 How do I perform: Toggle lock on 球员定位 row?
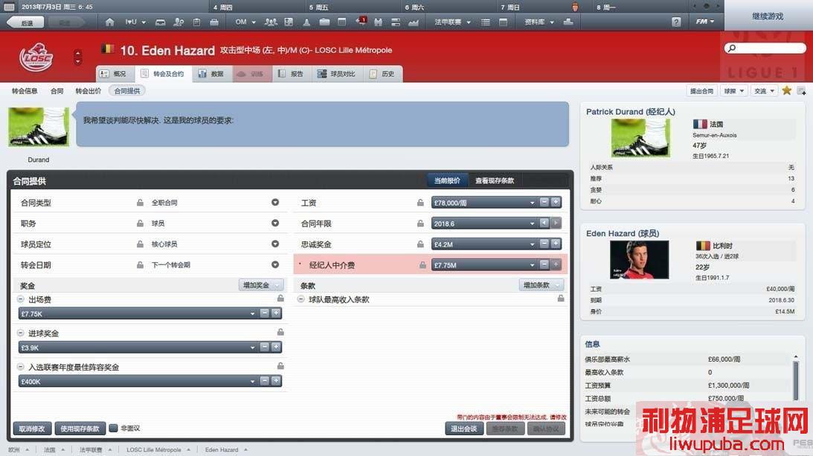(140, 244)
